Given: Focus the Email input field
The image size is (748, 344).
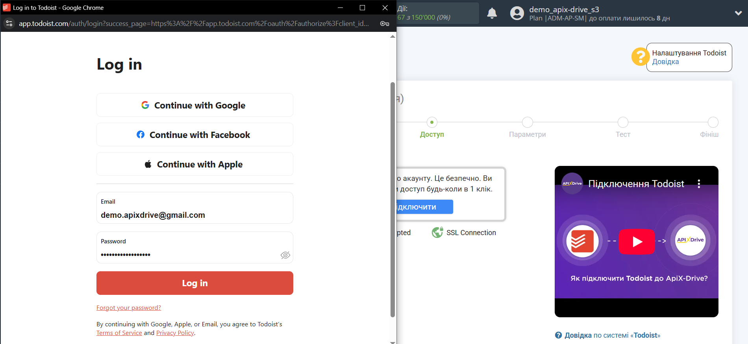Looking at the screenshot, I should pos(195,208).
